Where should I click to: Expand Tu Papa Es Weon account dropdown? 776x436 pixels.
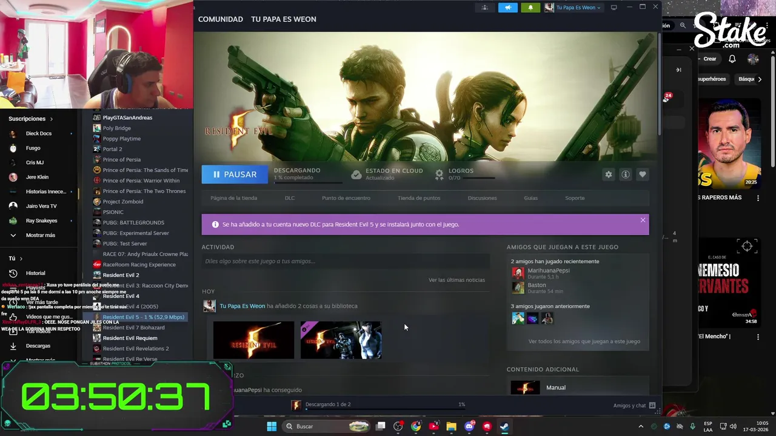[574, 7]
